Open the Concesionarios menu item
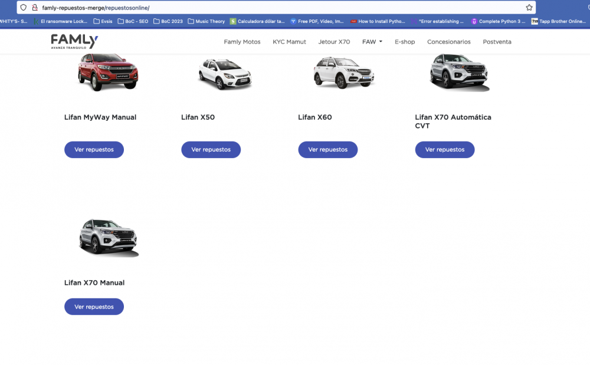 tap(449, 42)
